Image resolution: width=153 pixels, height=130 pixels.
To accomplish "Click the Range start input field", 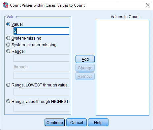I will (41, 58).
